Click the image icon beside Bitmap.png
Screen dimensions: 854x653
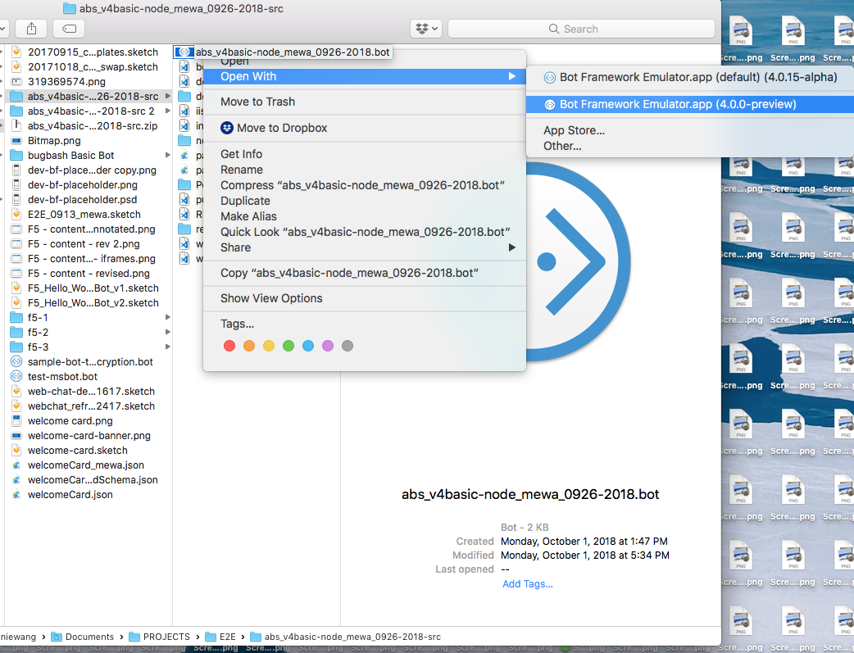[18, 140]
